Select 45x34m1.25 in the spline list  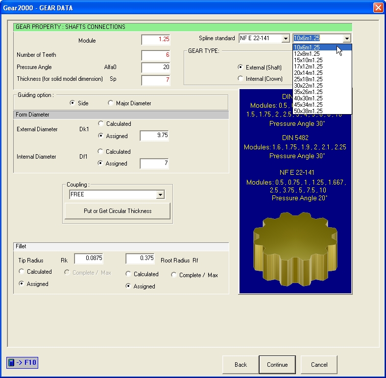(322, 105)
